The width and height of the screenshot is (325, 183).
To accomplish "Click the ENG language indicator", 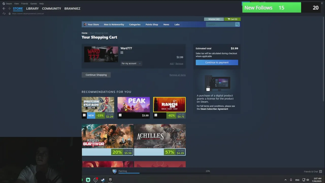I will pos(297,180).
